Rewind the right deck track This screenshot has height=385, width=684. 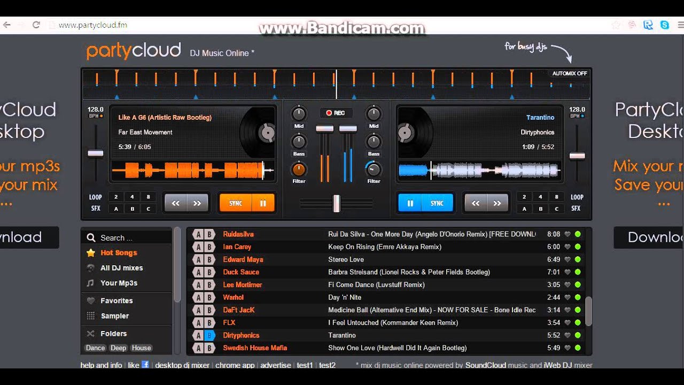pos(476,203)
